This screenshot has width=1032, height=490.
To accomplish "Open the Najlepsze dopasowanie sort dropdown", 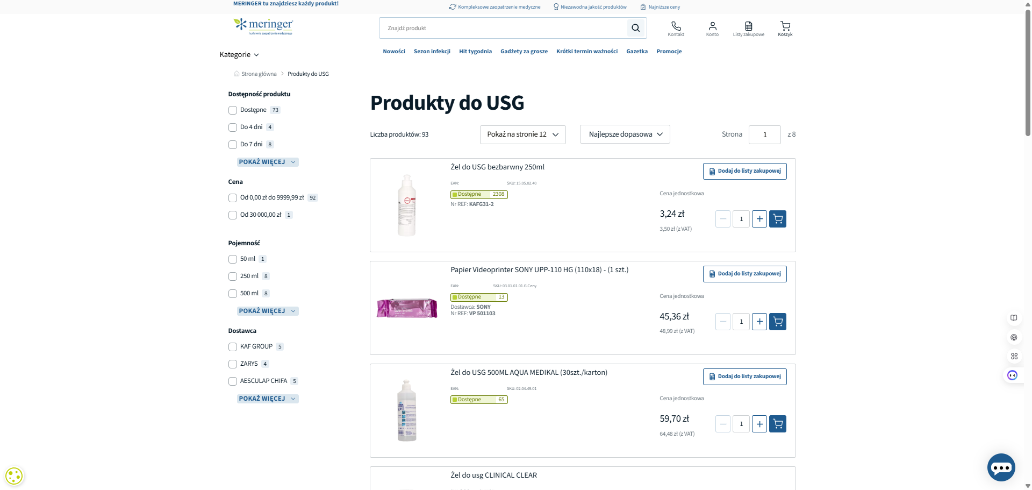I will (625, 134).
